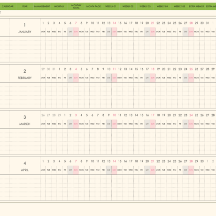Click the FEBRUARY month label
The image size is (216, 216).
tap(25, 78)
